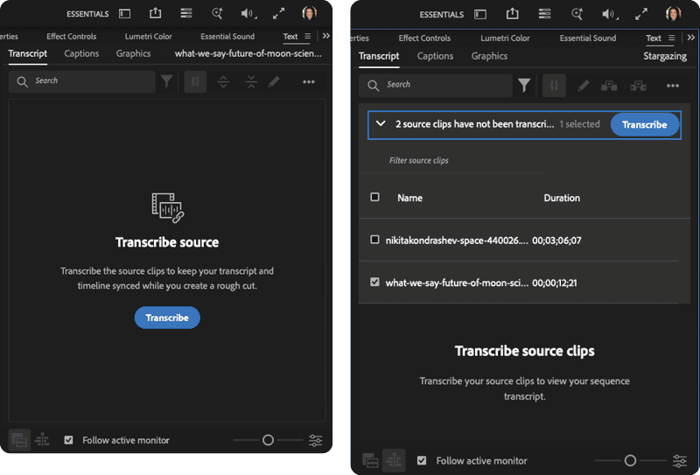Click the search help icon in left panel

[x=217, y=13]
